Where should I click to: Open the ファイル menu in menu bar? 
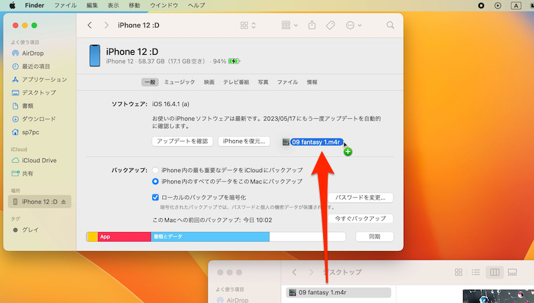[65, 5]
